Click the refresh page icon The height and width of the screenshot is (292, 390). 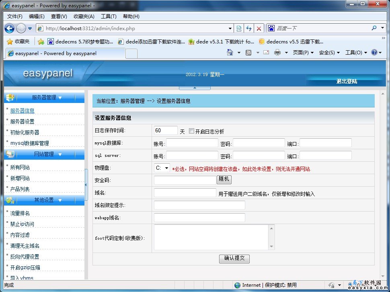pyautogui.click(x=249, y=28)
